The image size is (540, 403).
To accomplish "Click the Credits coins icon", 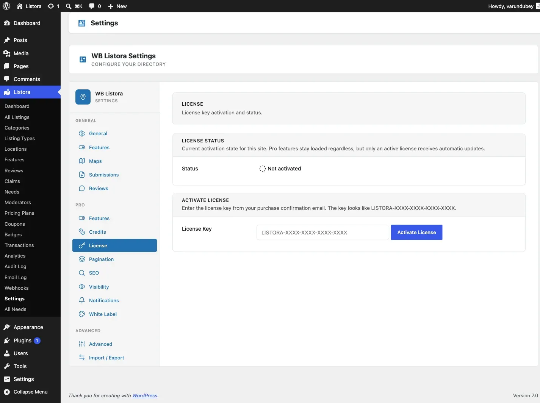I will coord(82,232).
